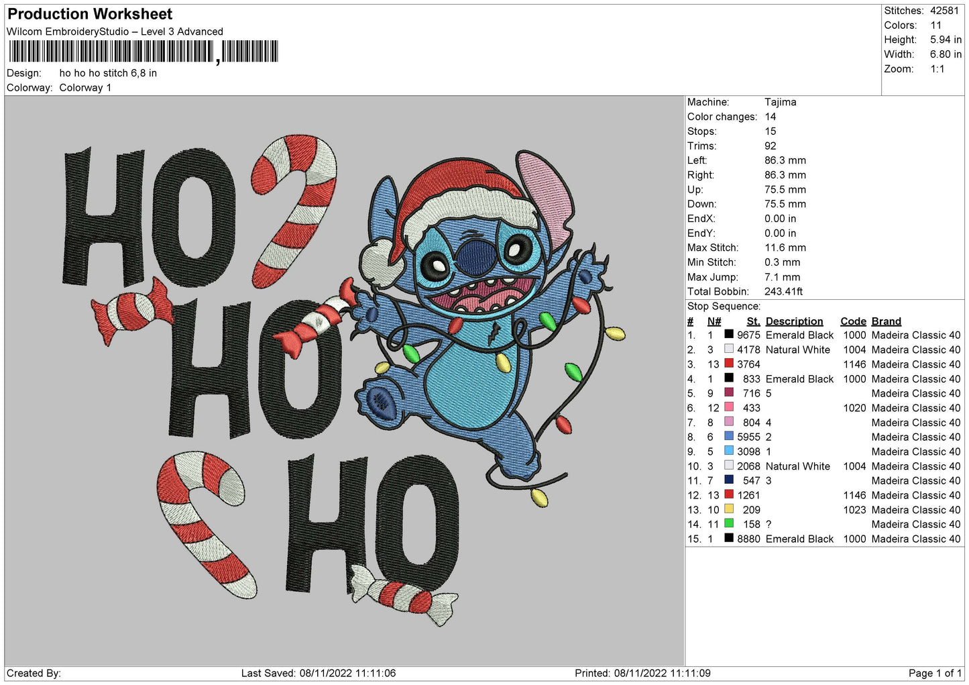Click stitch count 9675 in row 1
The height and width of the screenshot is (685, 969).
pos(748,335)
